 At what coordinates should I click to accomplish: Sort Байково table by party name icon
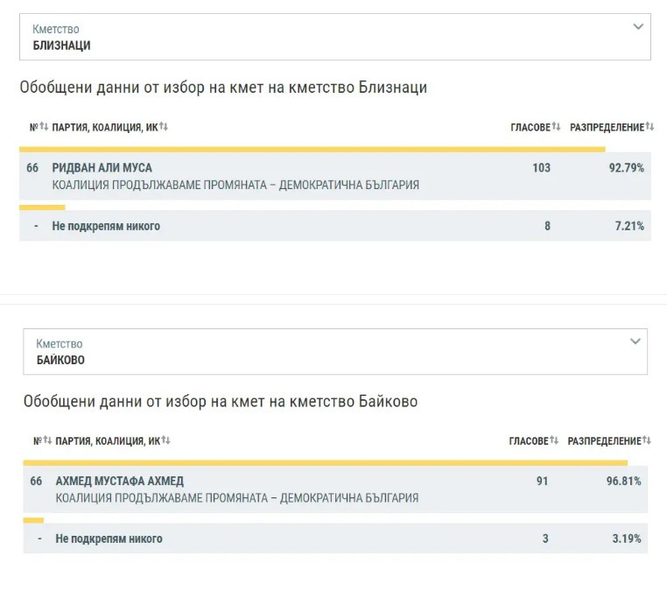[x=166, y=441]
